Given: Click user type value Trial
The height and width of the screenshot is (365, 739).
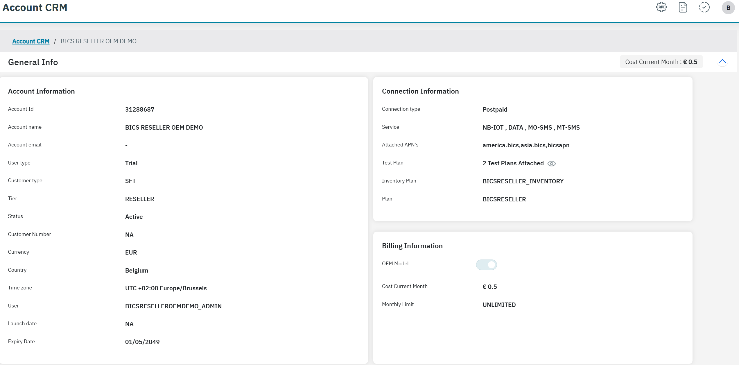Looking at the screenshot, I should click(x=131, y=163).
